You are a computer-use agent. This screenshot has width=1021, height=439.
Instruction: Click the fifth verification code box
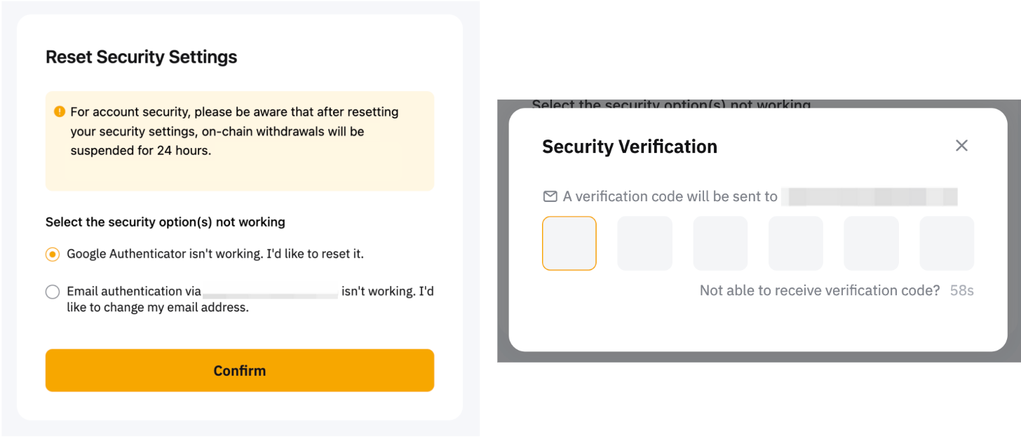871,243
